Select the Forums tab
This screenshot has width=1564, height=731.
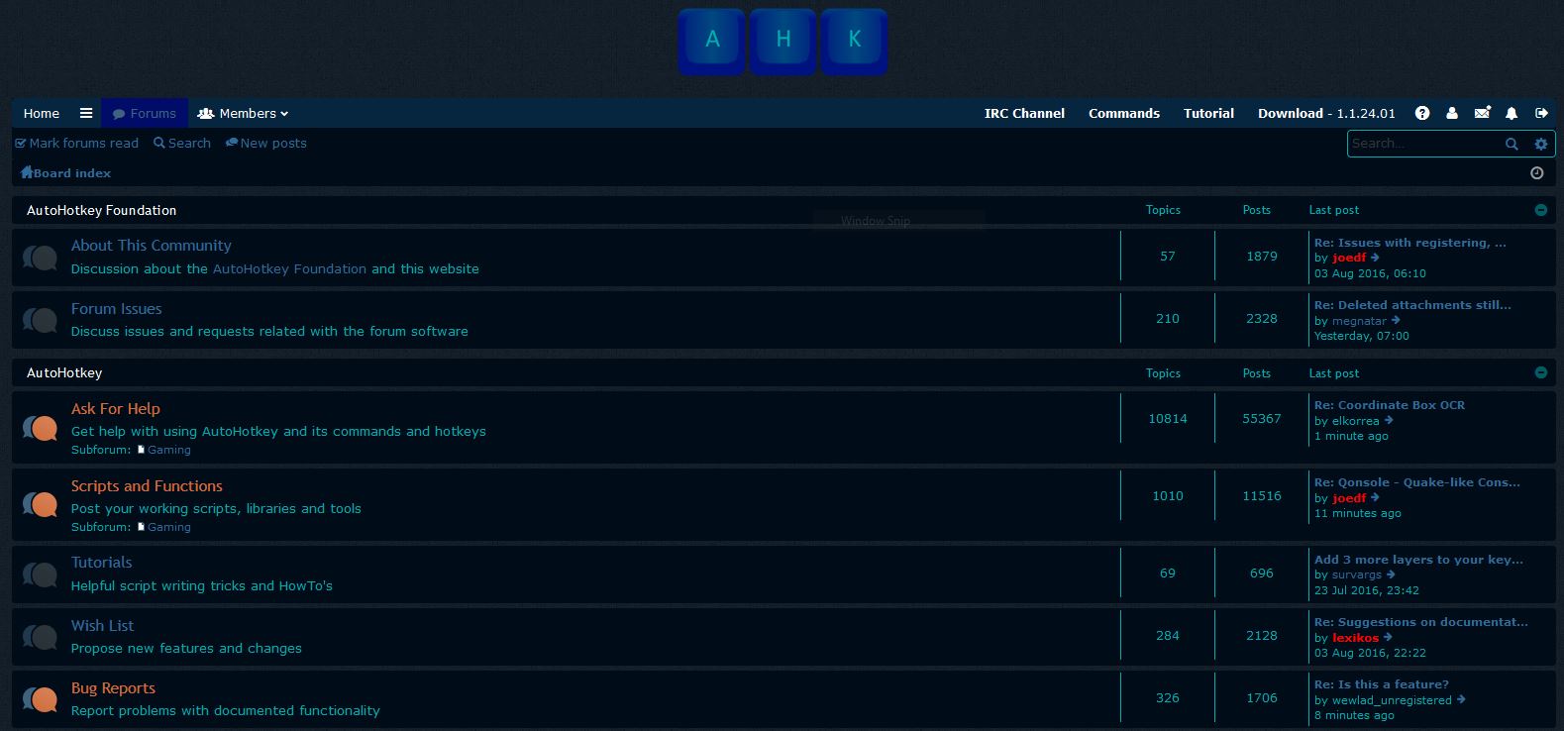145,113
